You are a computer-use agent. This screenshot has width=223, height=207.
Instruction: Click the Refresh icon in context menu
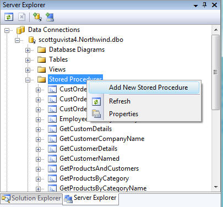pos(96,101)
